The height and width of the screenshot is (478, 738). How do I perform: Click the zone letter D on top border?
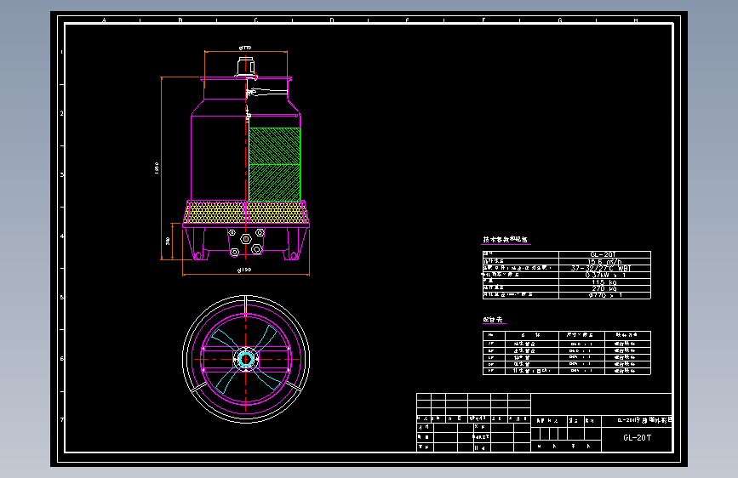coord(332,20)
